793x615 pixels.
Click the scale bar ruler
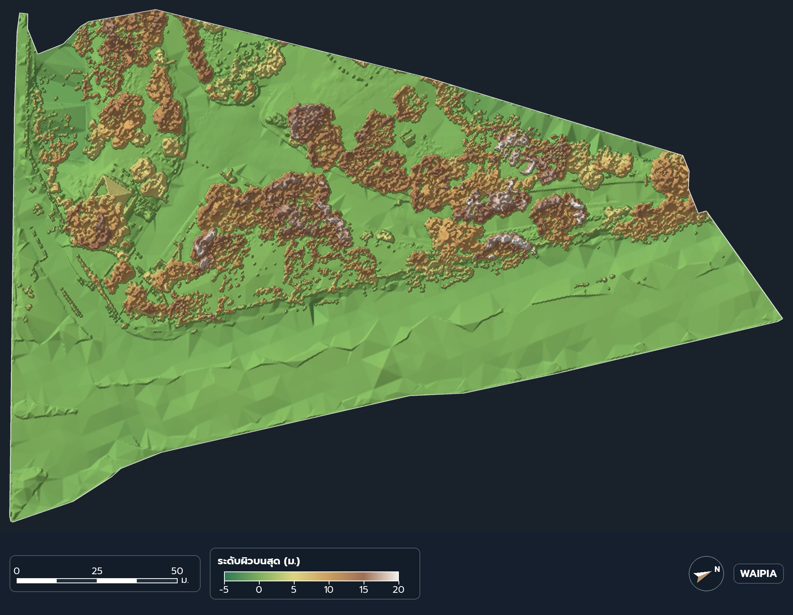click(97, 581)
